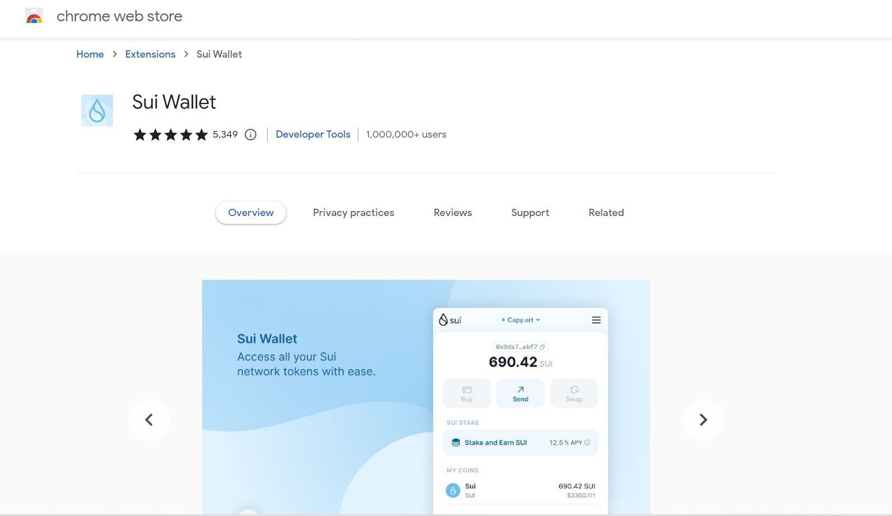Screen dimensions: 892x516
Task: Open the Related tab
Action: [606, 213]
